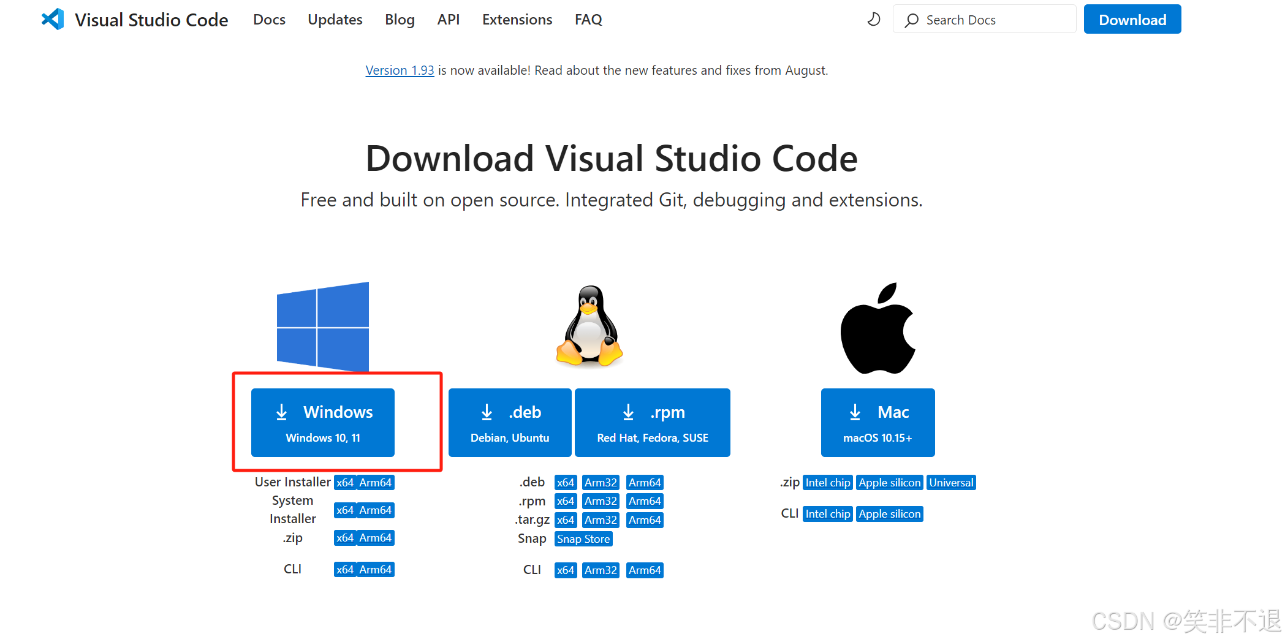Viewport: 1285px width, 642px height.
Task: Click the Visual Studio Code title text
Action: pos(151,20)
